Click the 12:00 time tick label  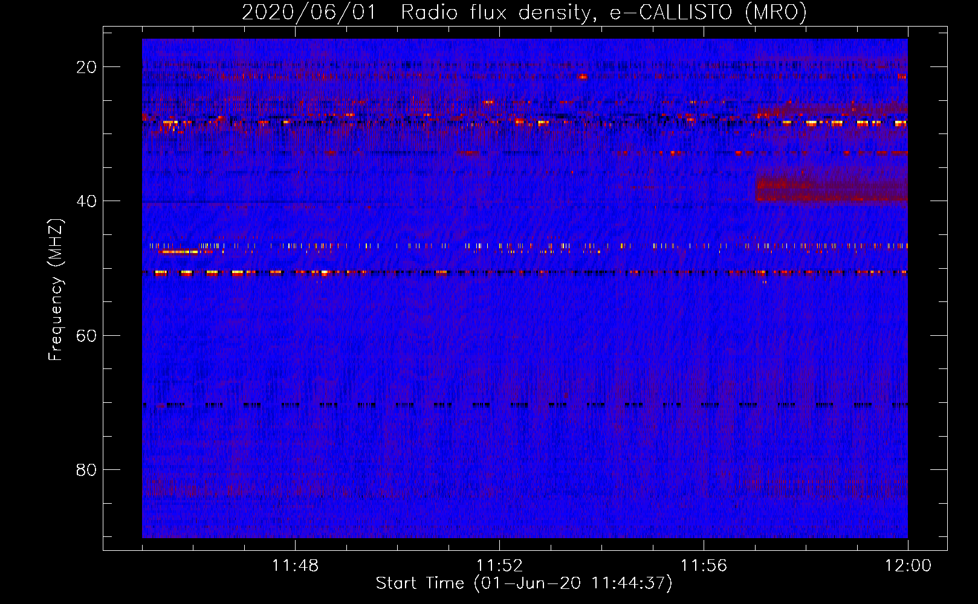coord(908,566)
